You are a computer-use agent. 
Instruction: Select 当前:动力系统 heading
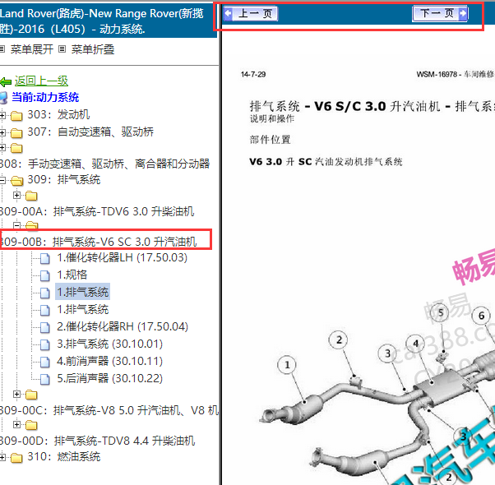[x=45, y=97]
